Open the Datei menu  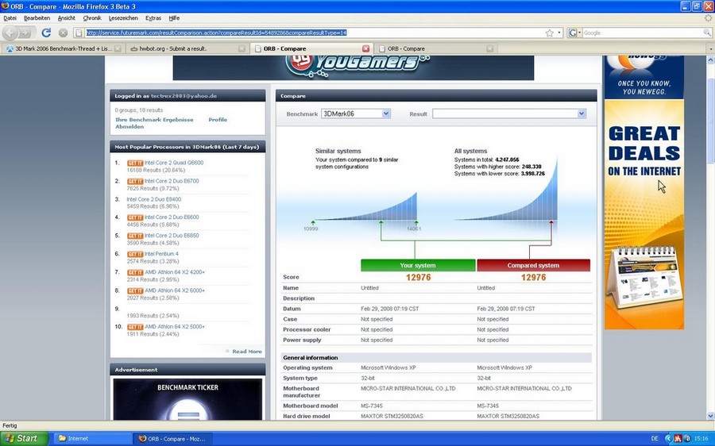click(x=10, y=18)
